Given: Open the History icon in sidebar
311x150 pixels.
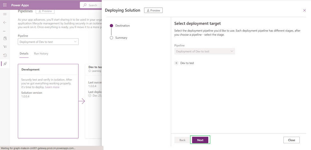Looking at the screenshot, I should click(x=5, y=55).
